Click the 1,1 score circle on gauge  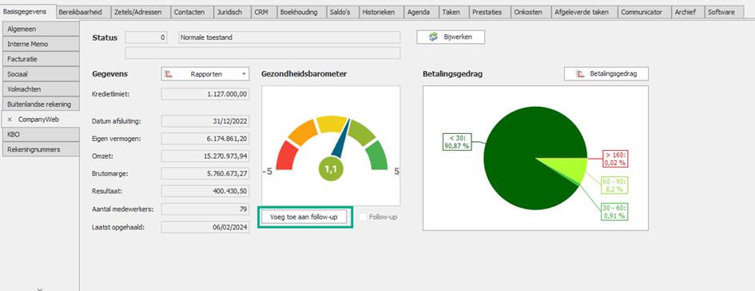[332, 170]
